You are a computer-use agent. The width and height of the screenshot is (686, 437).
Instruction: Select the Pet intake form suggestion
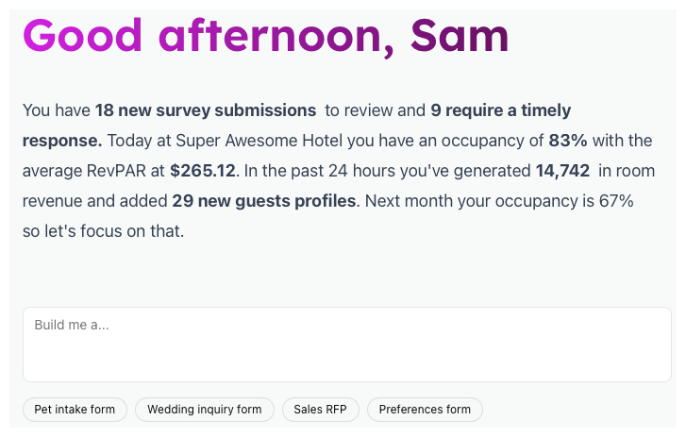pos(75,410)
